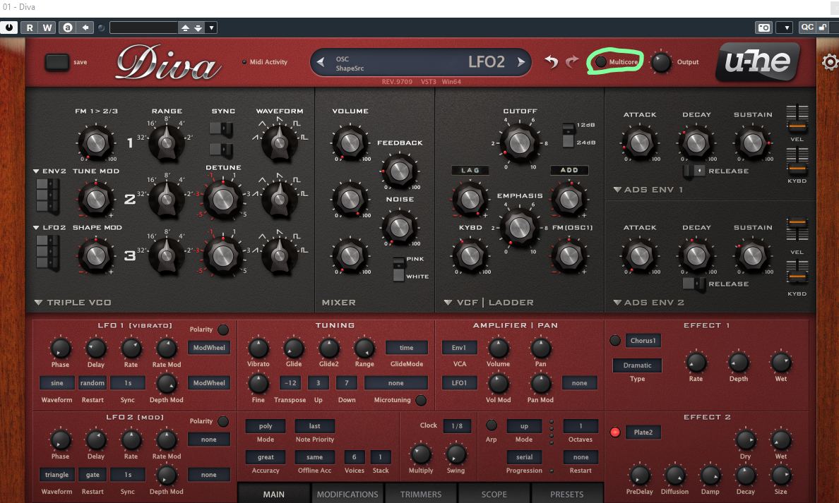Switch to the SCOPE tab

494,494
